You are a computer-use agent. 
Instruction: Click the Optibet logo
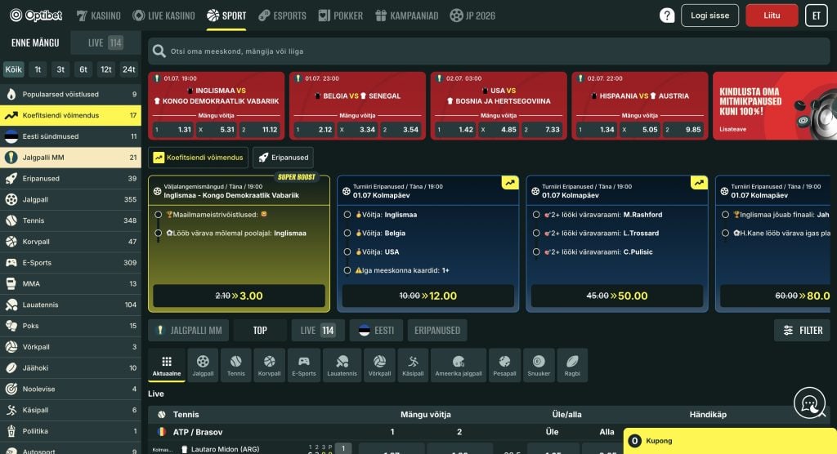pos(36,16)
